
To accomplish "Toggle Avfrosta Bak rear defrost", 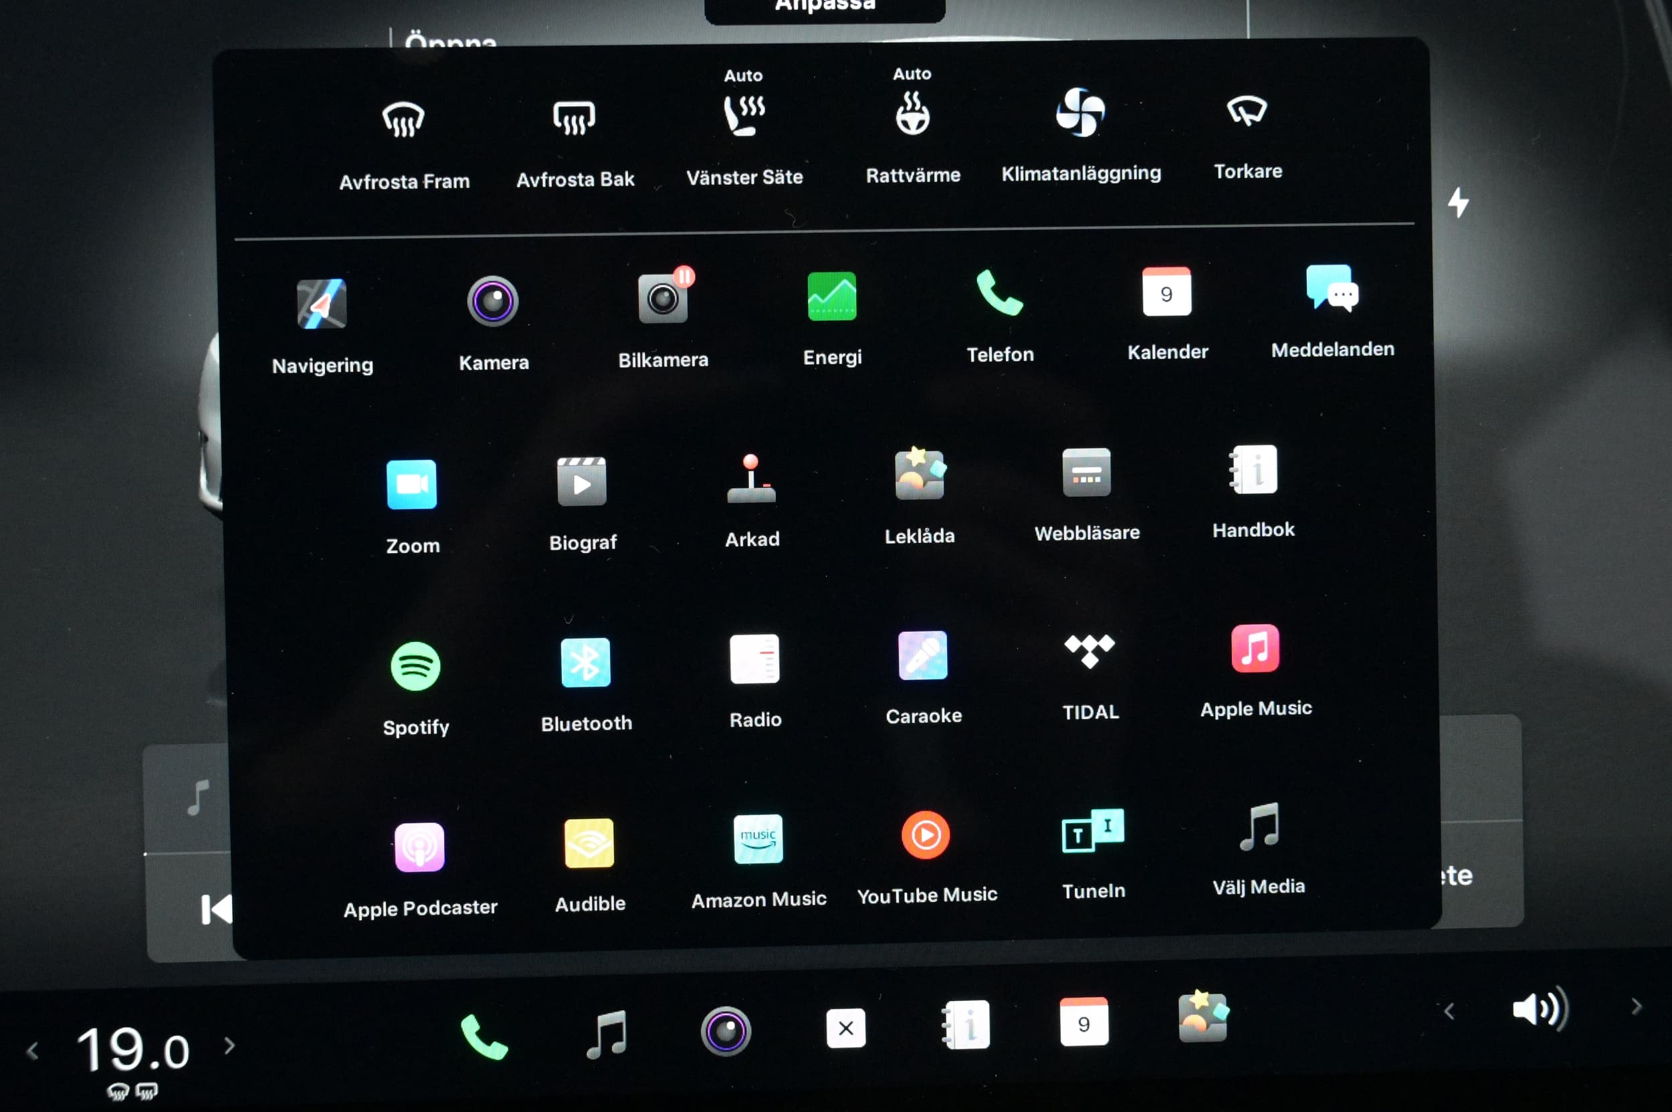I will pyautogui.click(x=574, y=117).
